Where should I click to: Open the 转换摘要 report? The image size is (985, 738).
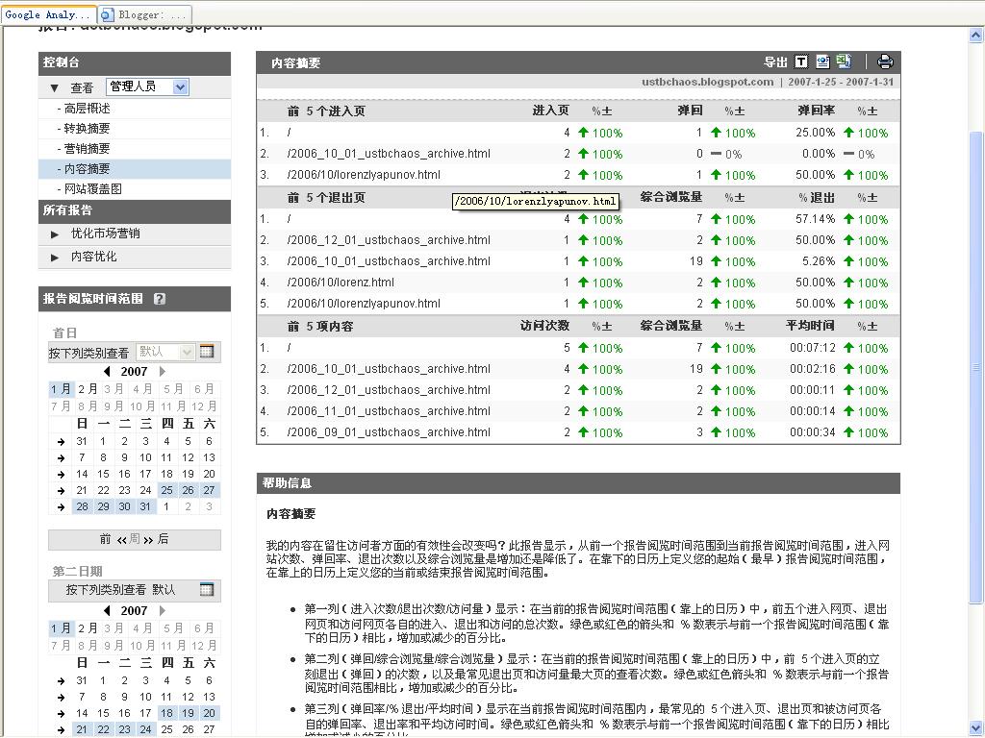click(88, 129)
